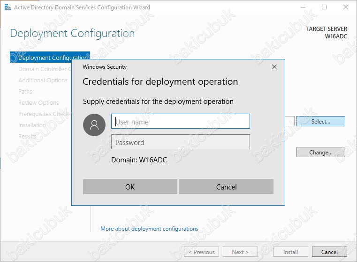Open More about deployment configurations link
Screen dimensions: 357x262
[x=149, y=229]
